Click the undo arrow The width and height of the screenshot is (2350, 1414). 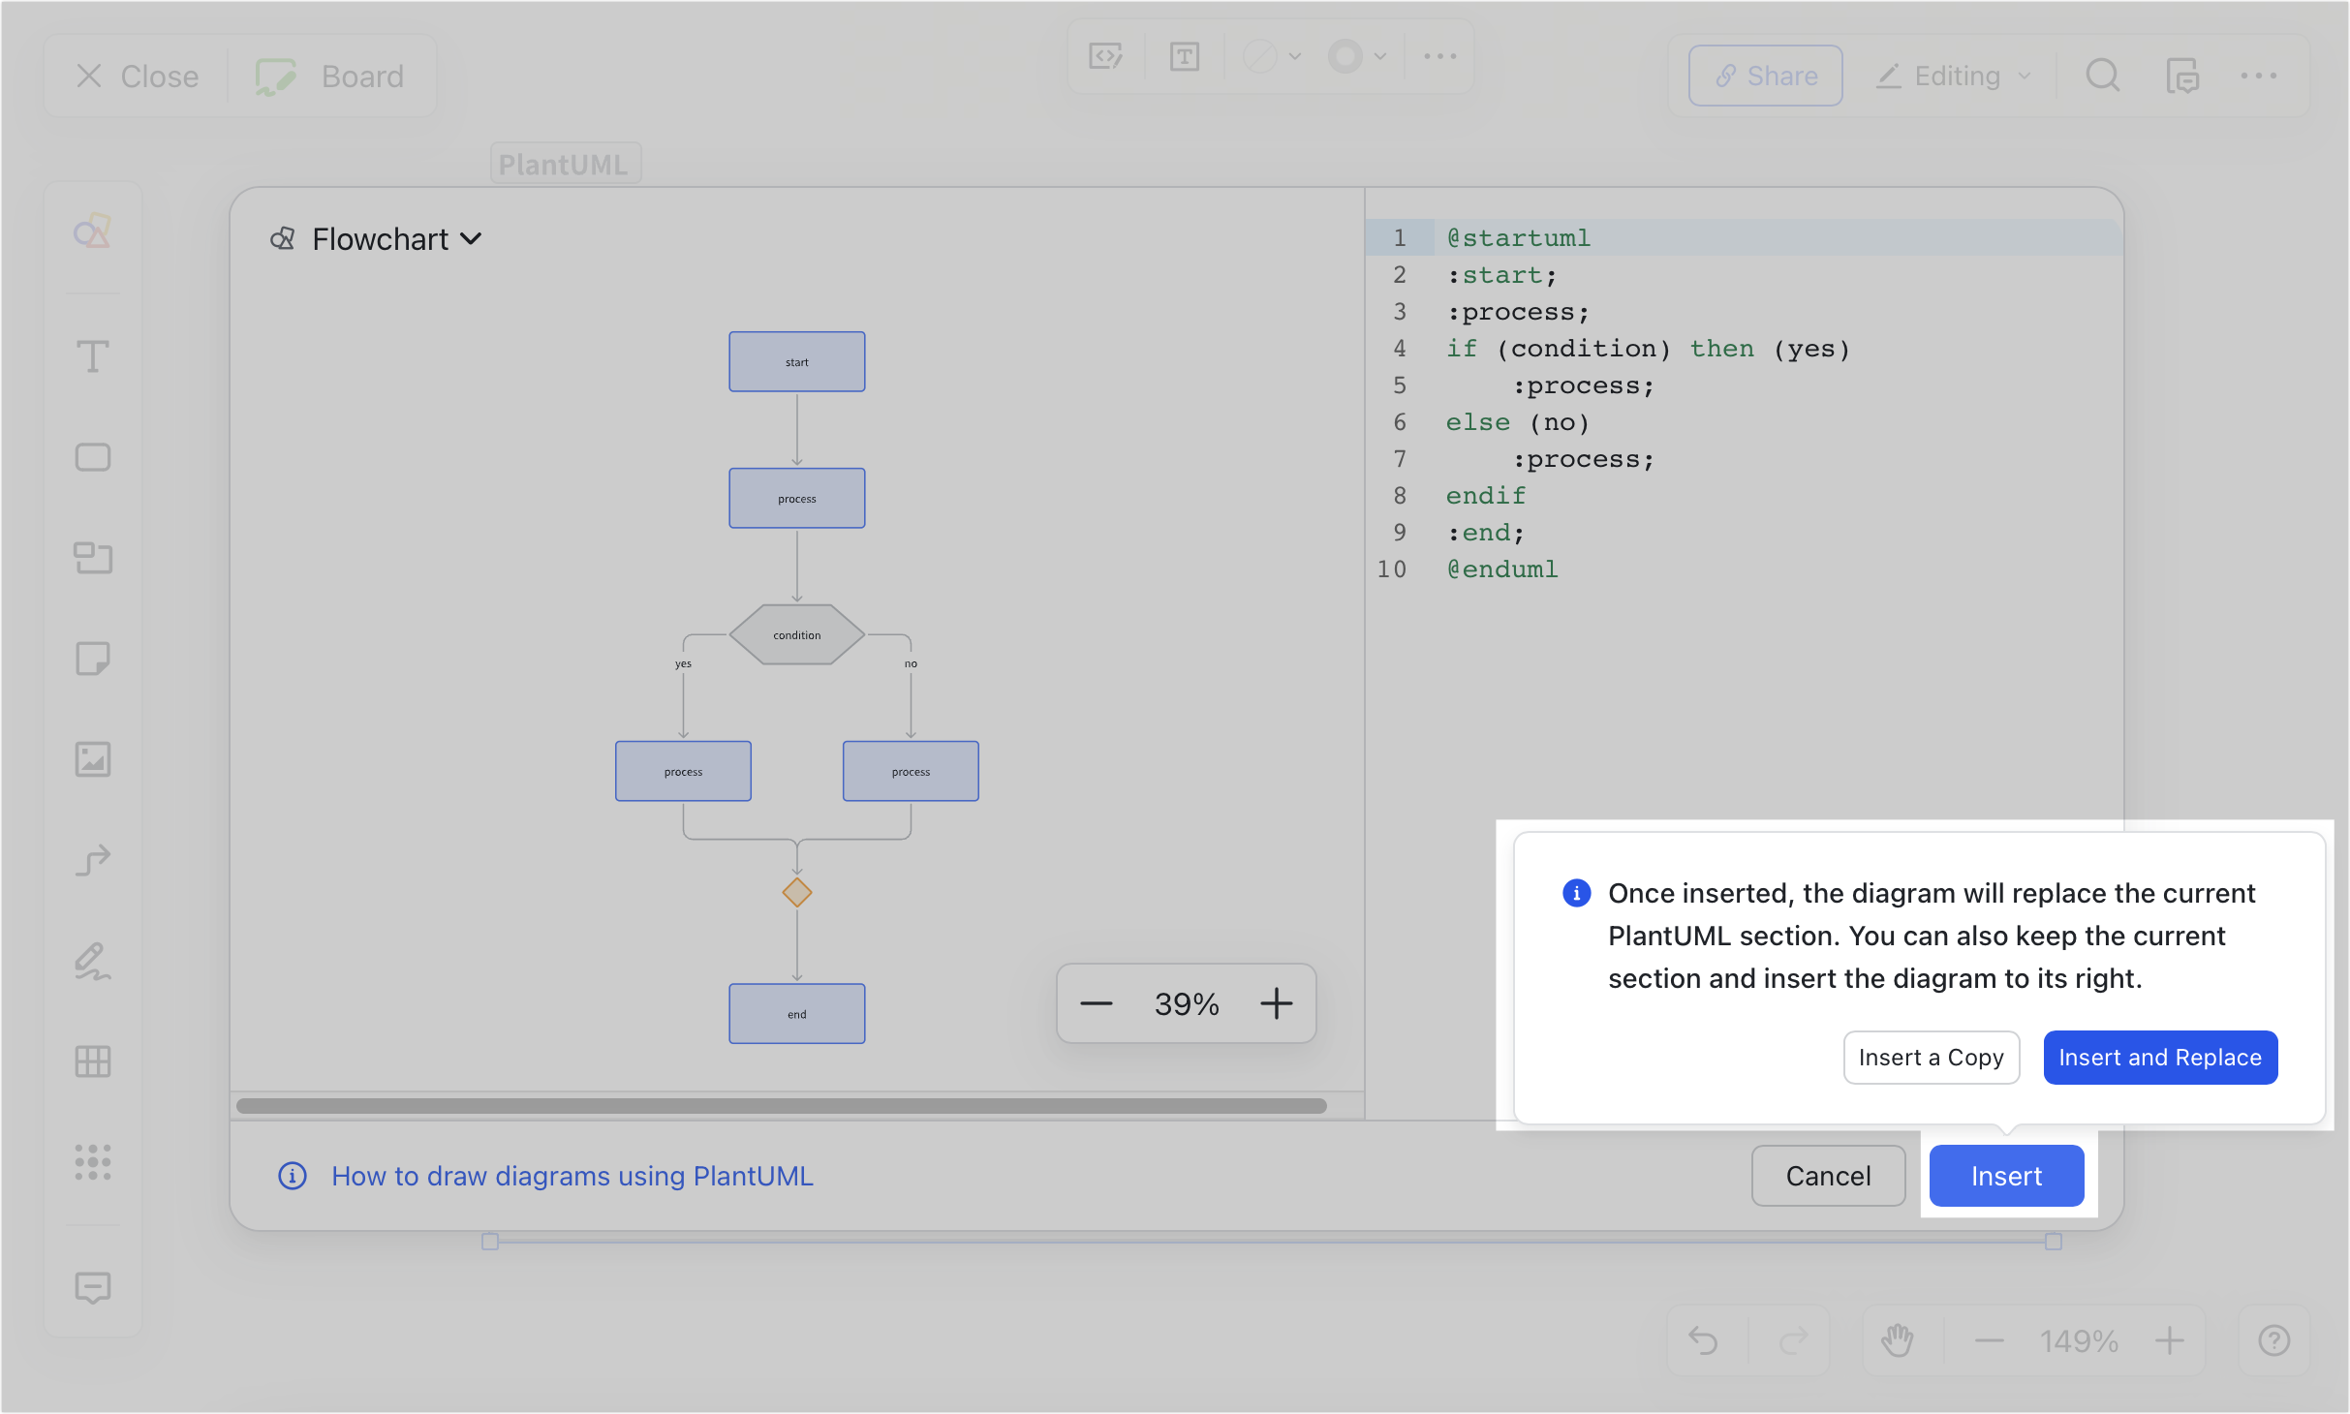pos(1703,1340)
